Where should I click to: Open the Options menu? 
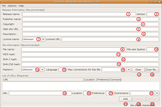point(12,6)
